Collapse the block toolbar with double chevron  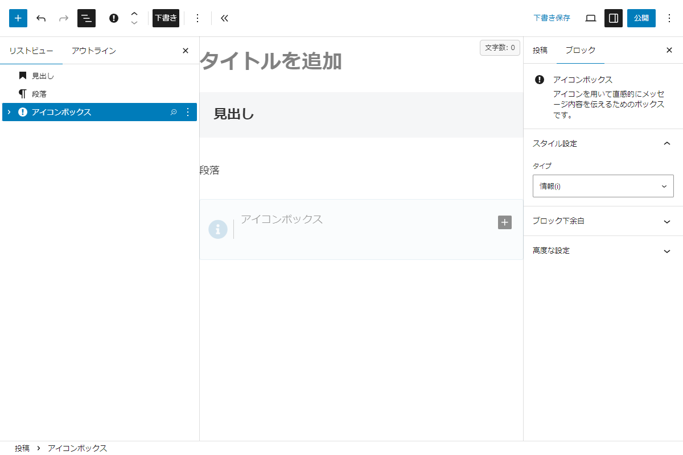coord(224,18)
